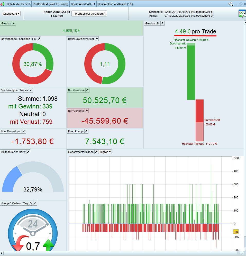Click the share icon in title bar

click(x=231, y=4)
